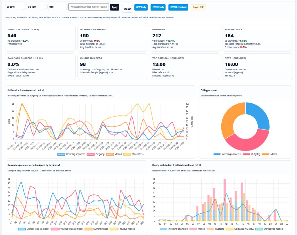Download the CSV Daily export
Image resolution: width=297 pixels, height=235 pixels.
point(141,7)
